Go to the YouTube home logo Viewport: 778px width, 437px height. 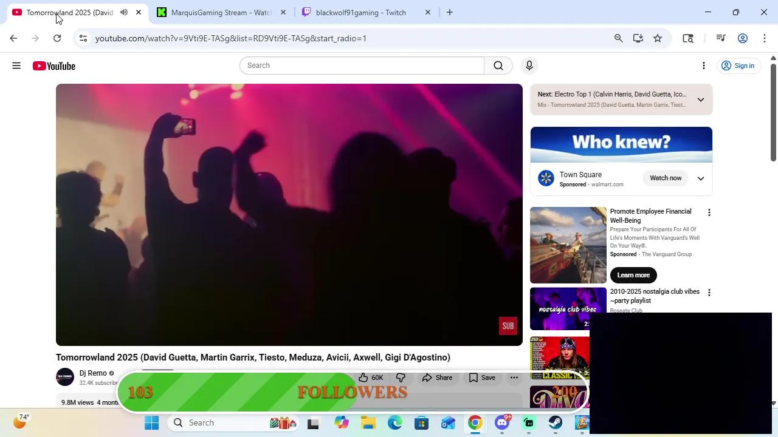[x=54, y=66]
